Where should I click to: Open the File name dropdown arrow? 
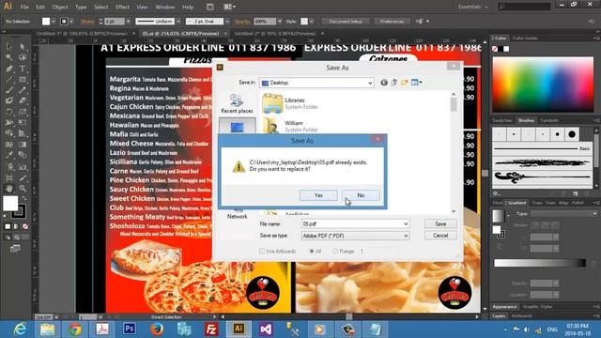coord(406,223)
